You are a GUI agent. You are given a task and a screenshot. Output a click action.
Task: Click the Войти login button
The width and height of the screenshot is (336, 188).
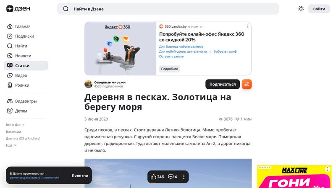coord(319,9)
